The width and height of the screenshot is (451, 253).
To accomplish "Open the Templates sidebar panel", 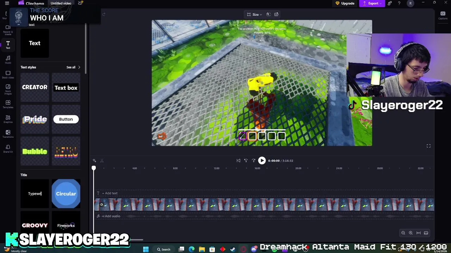I will pyautogui.click(x=8, y=104).
